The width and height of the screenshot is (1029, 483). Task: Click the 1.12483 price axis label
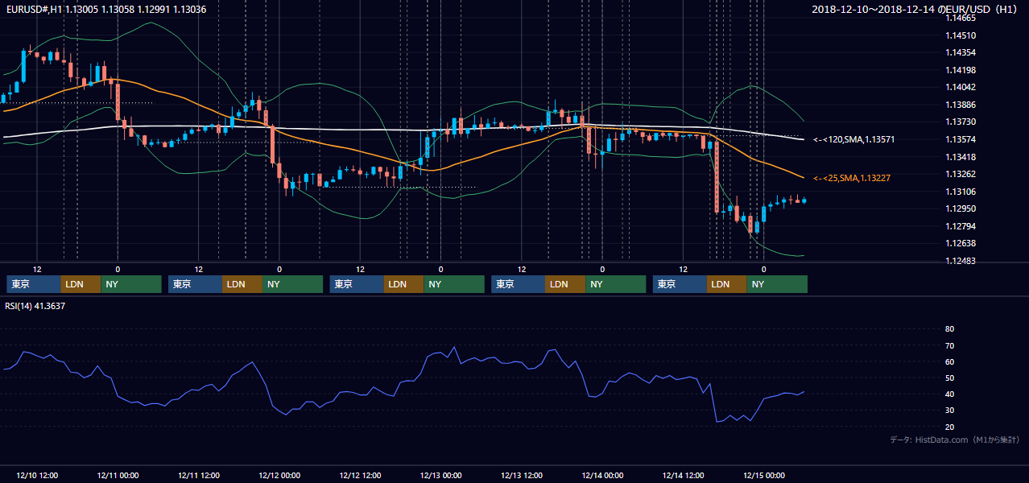(x=961, y=261)
